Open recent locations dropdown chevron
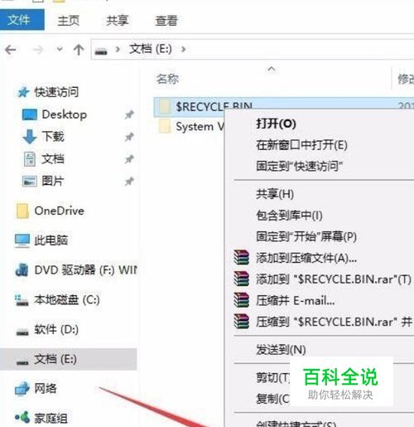Viewport: 414px width, 427px height. (x=60, y=50)
